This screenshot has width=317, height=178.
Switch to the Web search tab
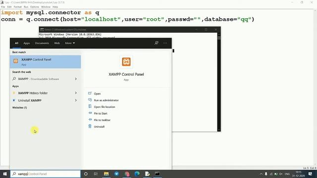57,43
